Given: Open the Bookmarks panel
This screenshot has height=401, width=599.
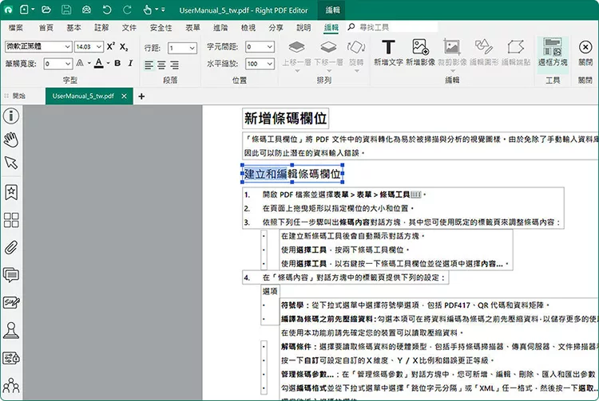Looking at the screenshot, I should [x=11, y=191].
